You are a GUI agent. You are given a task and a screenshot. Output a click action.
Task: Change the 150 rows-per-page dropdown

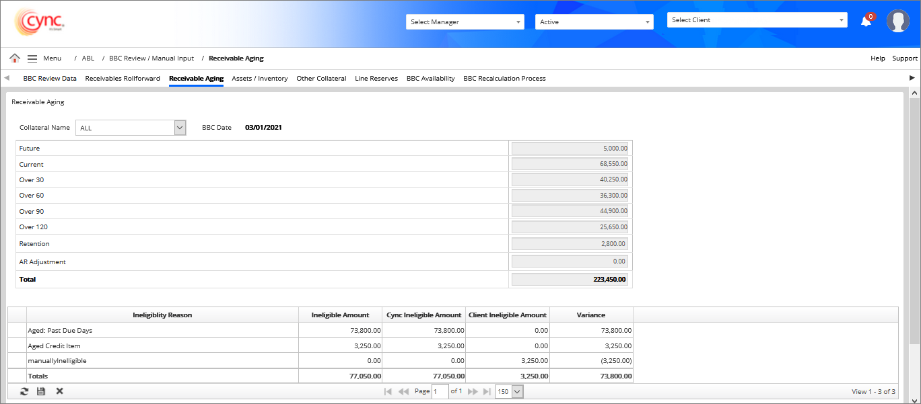click(x=509, y=391)
